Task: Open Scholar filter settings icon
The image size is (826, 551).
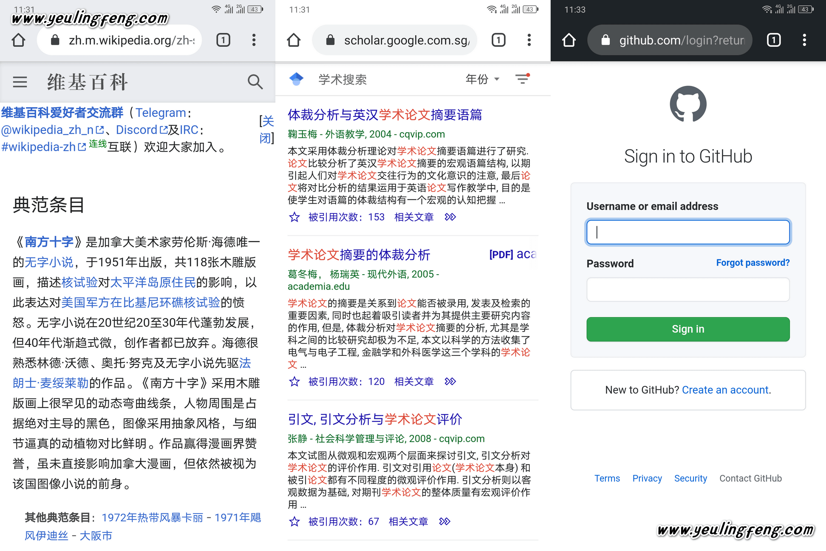Action: [522, 79]
